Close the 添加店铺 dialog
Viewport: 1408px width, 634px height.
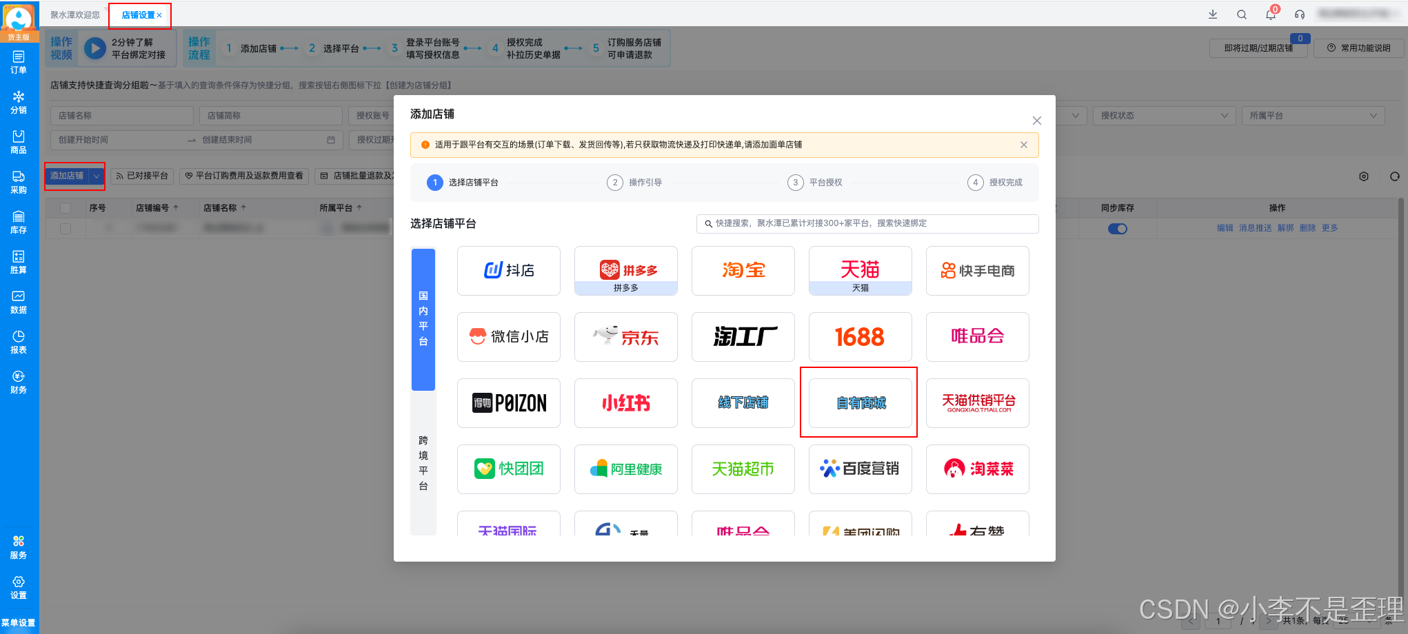(x=1036, y=121)
